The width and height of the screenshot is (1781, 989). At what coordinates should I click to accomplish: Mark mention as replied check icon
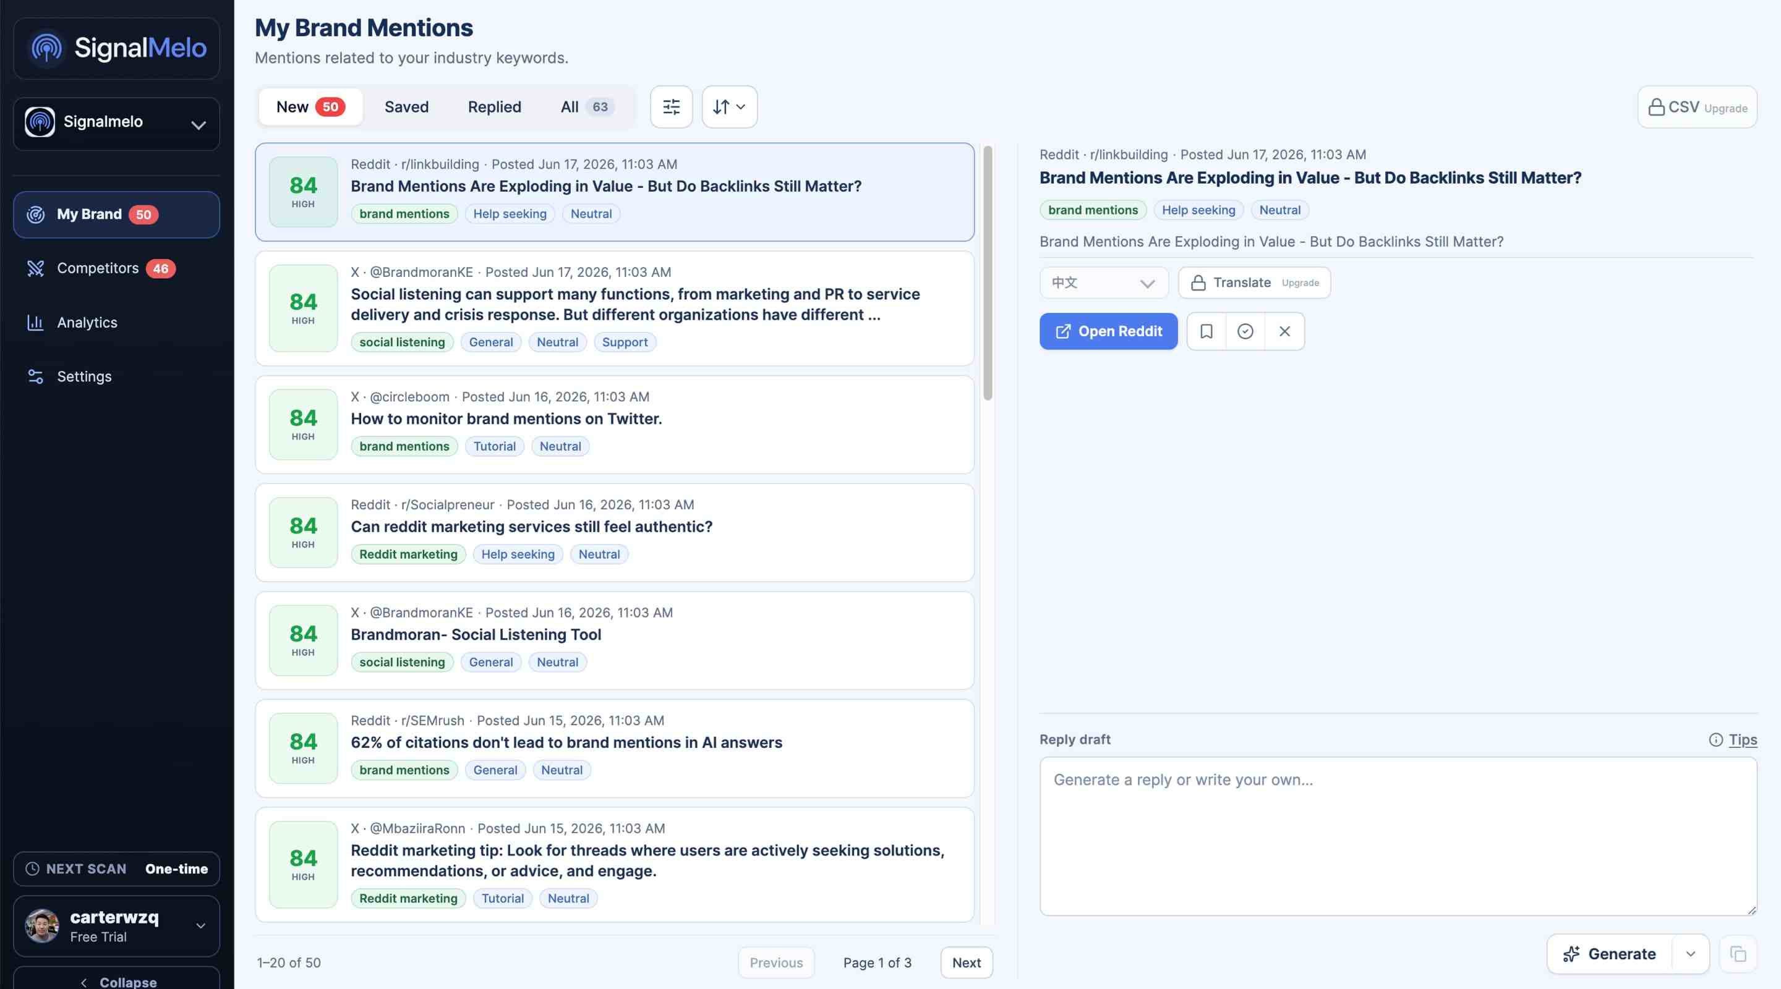1244,332
